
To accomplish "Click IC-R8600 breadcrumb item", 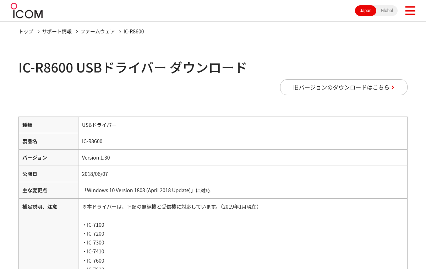I will [x=134, y=32].
